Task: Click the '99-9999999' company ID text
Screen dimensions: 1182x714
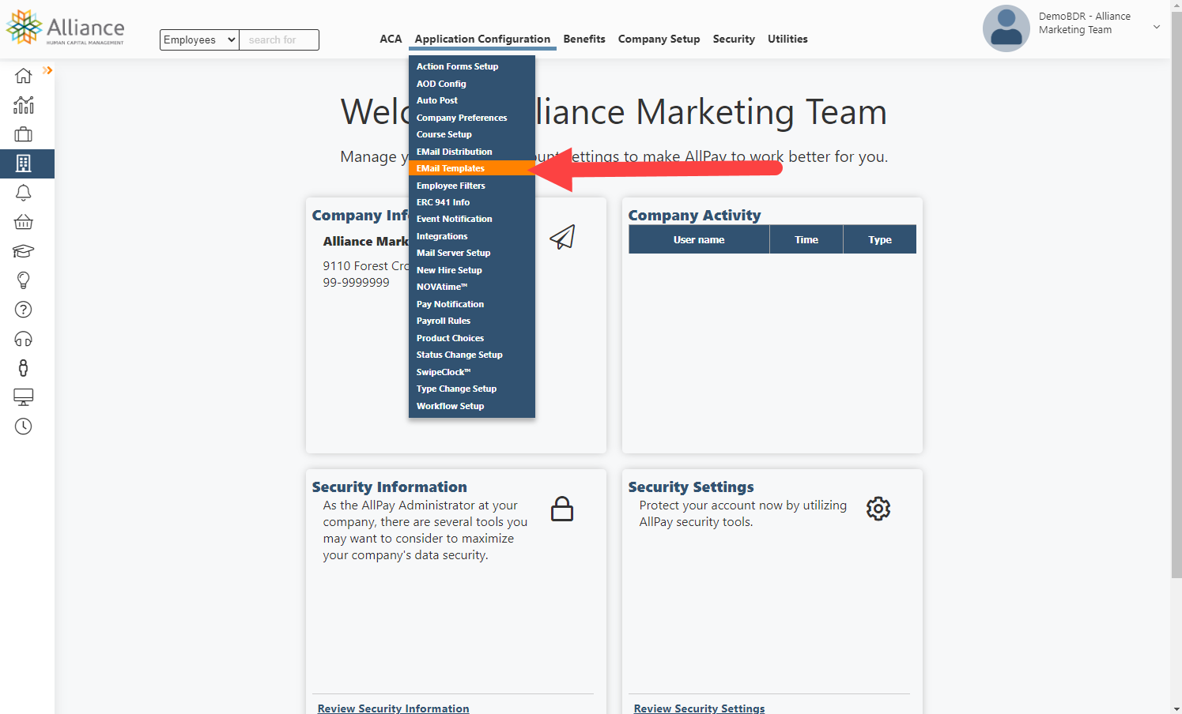Action: click(x=356, y=282)
